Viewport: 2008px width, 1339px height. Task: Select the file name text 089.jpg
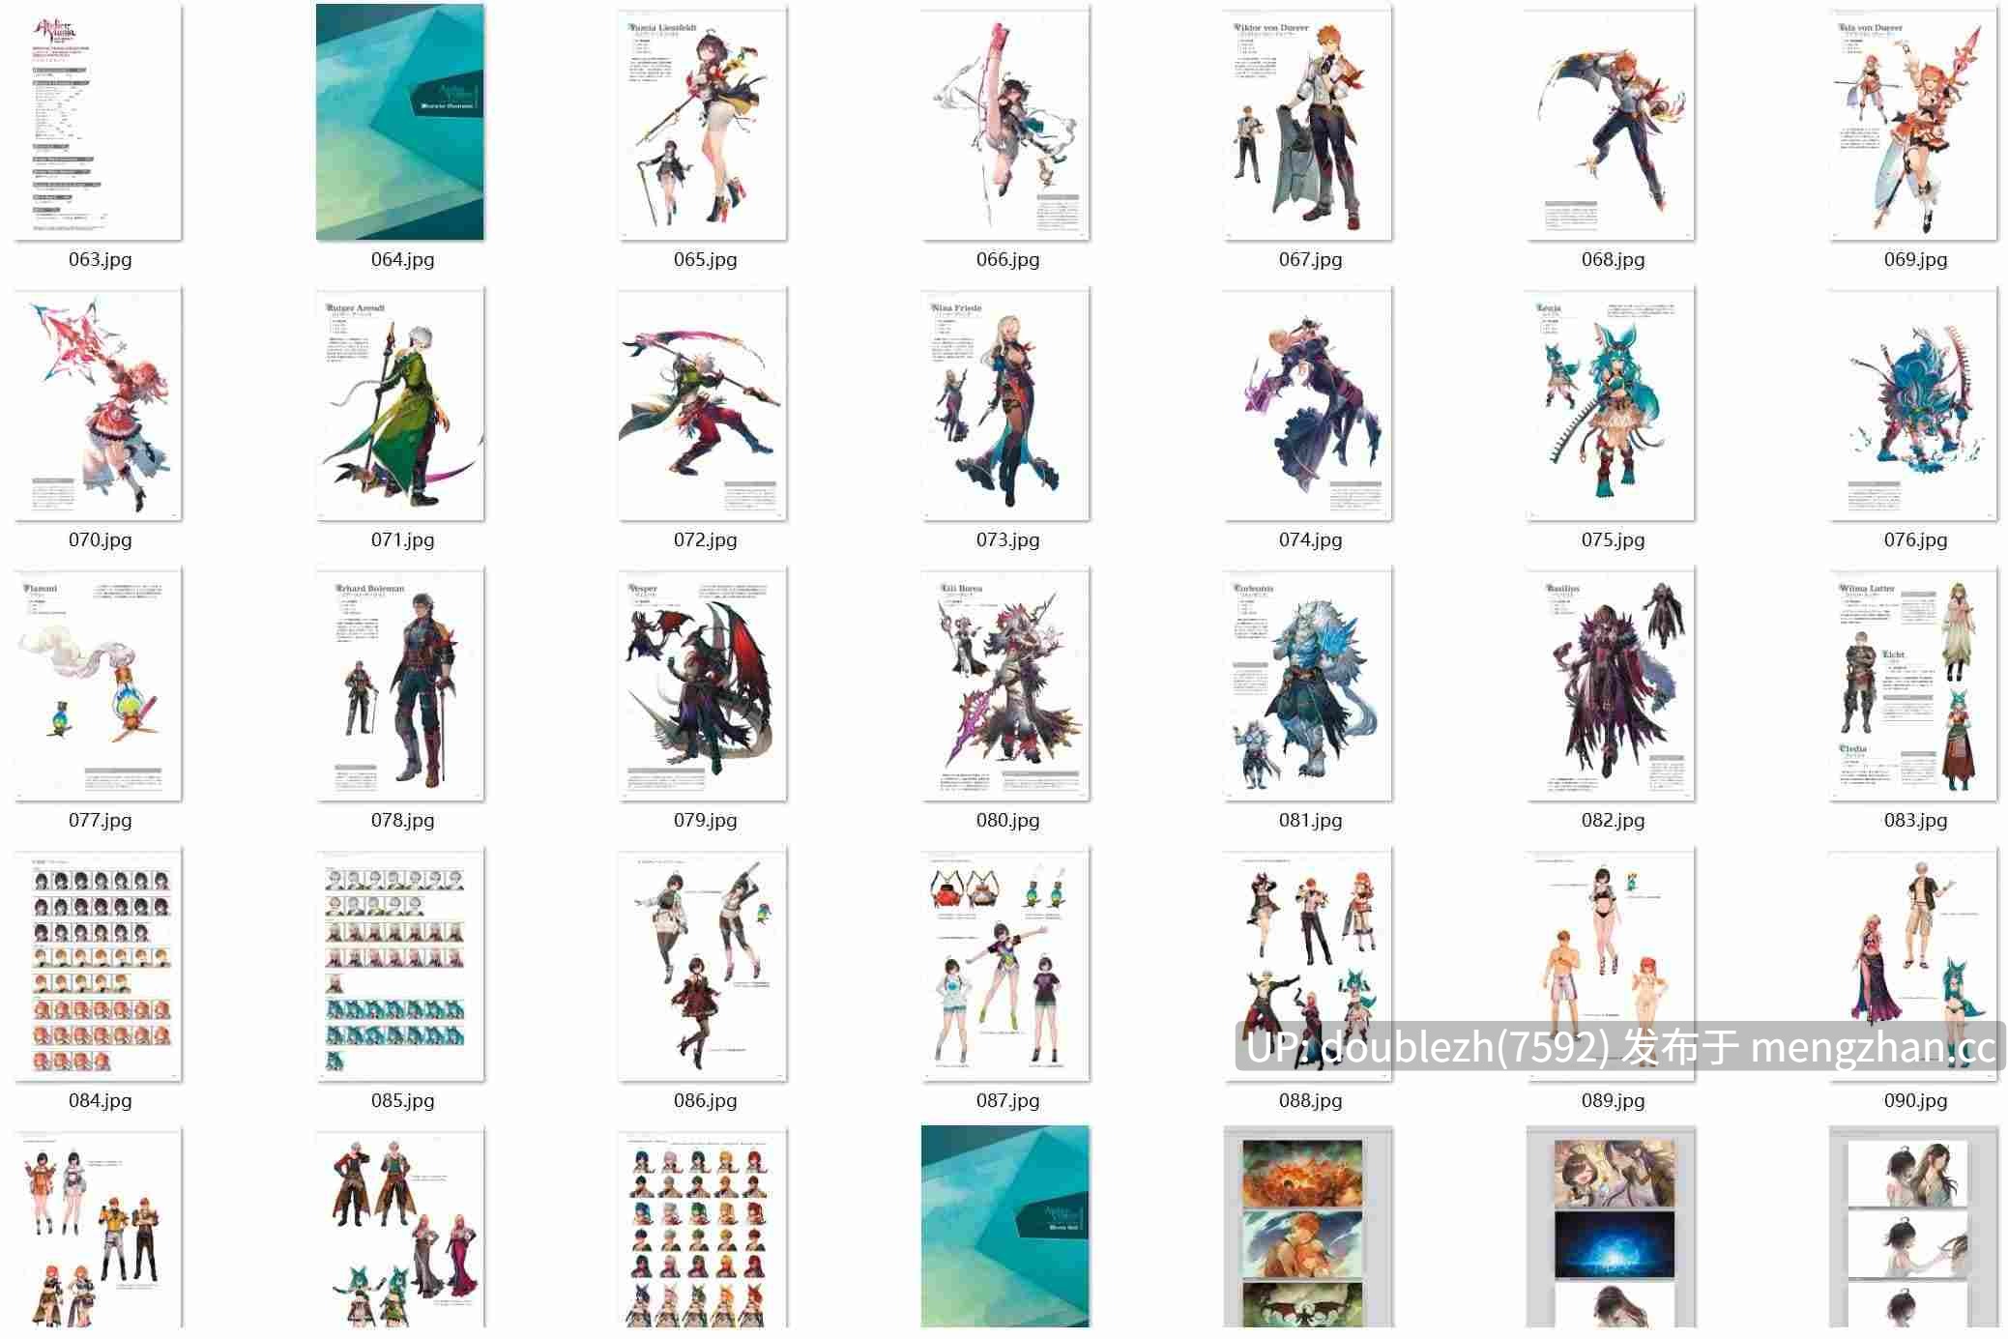pyautogui.click(x=1613, y=1100)
